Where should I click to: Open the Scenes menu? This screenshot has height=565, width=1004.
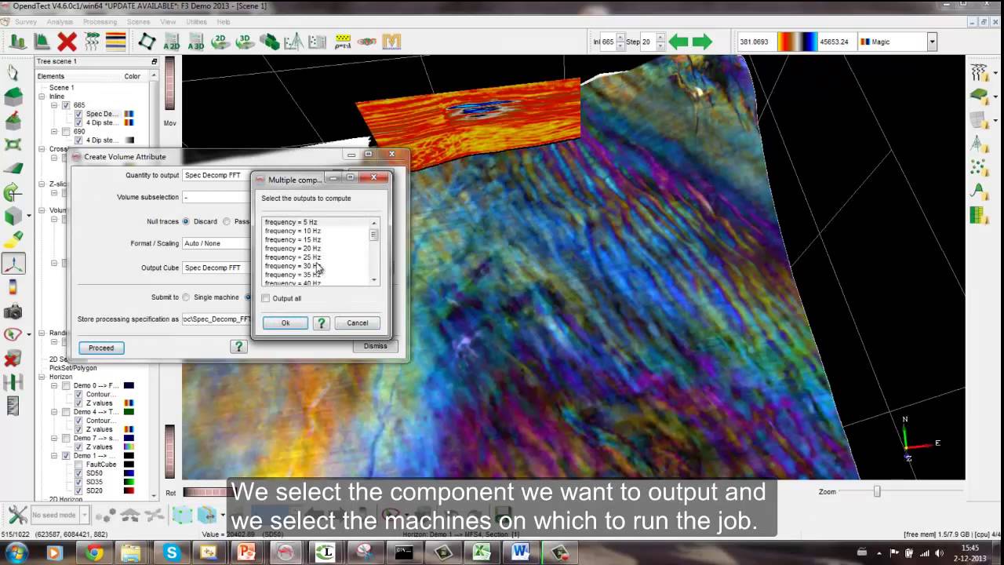pyautogui.click(x=139, y=22)
